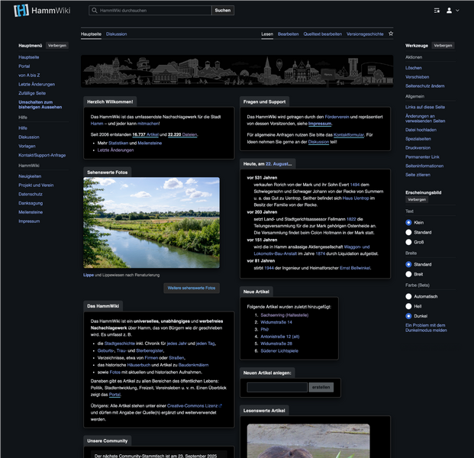
Task: Hide the Hauptmenü sidebar
Action: click(57, 46)
